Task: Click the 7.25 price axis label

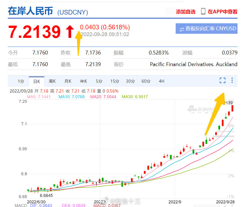Action: pos(23,101)
